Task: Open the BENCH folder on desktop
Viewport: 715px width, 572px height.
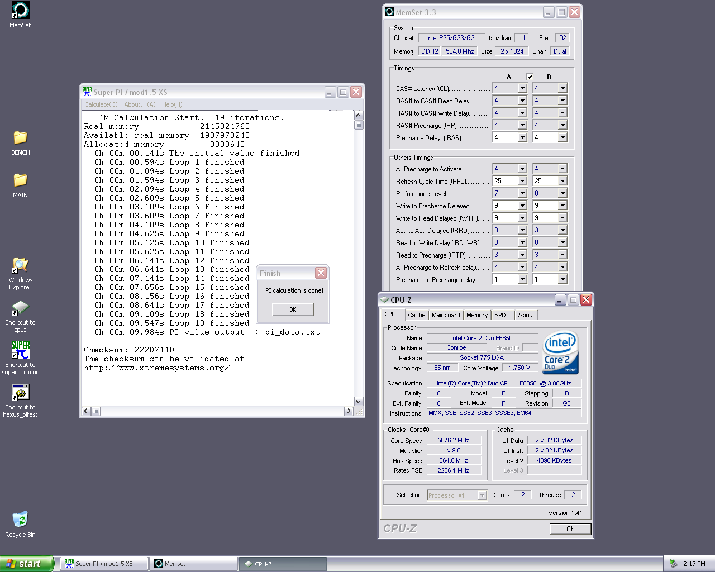Action: point(20,142)
